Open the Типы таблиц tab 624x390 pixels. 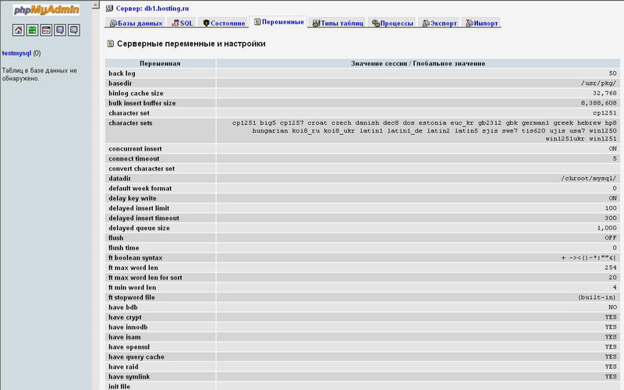pyautogui.click(x=338, y=23)
